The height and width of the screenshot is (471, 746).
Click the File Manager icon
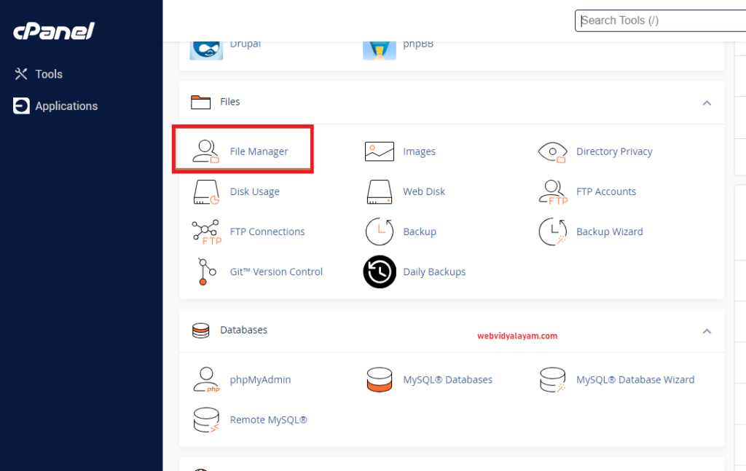[205, 151]
